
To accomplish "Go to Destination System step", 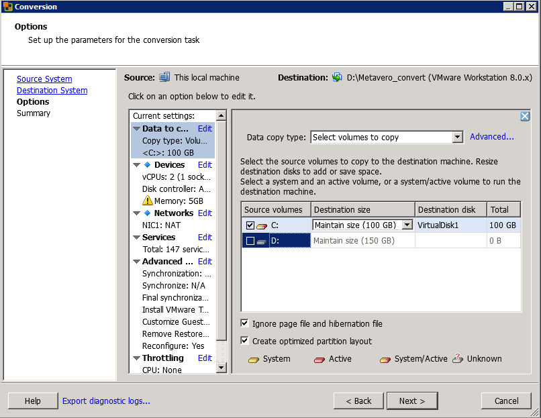I will [x=52, y=91].
